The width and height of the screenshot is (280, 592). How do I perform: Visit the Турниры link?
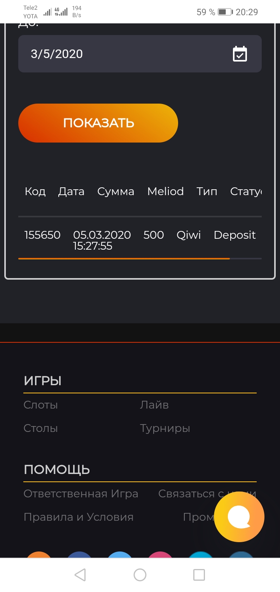165,428
